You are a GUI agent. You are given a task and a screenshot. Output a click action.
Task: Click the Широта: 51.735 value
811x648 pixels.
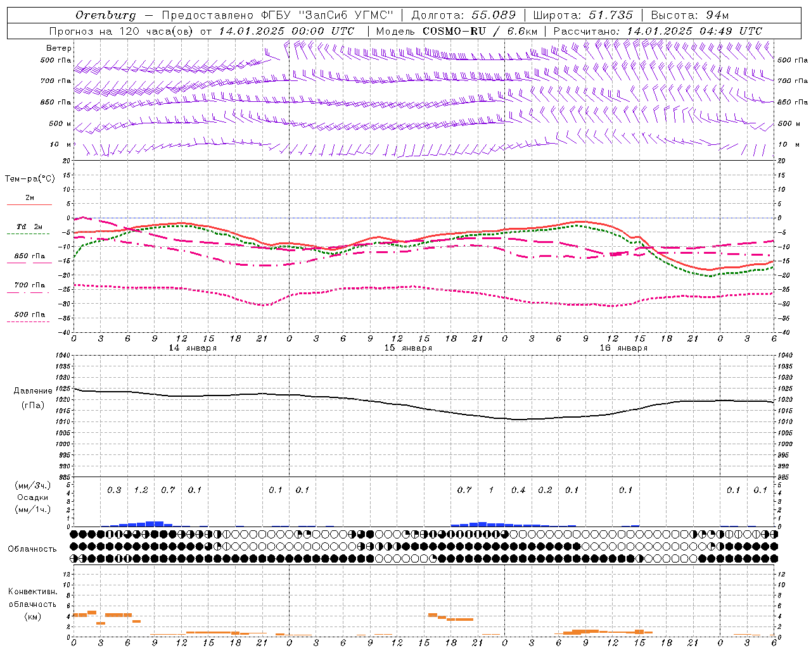[x=583, y=15]
